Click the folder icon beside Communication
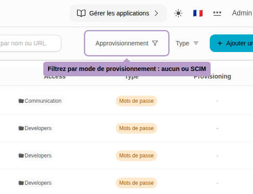Viewport: 253px width, 194px height. [x=21, y=101]
